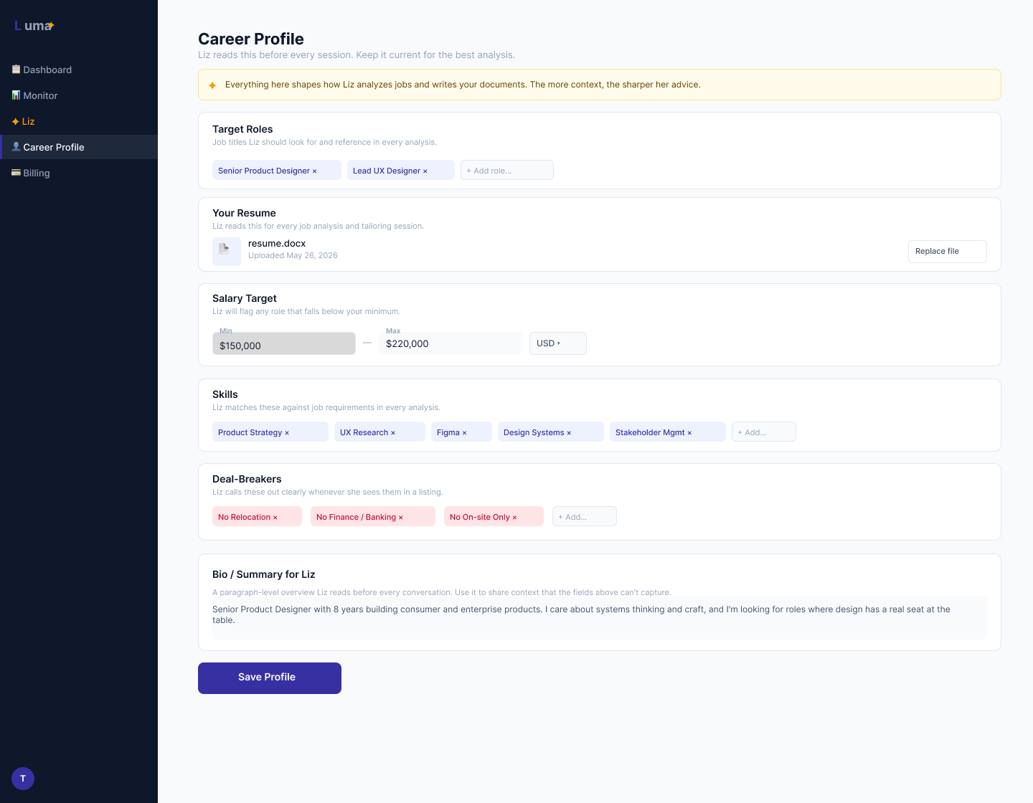1033x803 pixels.
Task: Click the Liz sparkle icon
Action: pos(16,121)
